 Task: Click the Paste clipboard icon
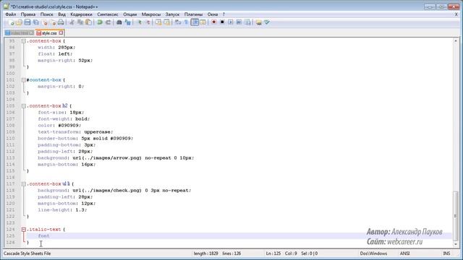click(x=88, y=22)
